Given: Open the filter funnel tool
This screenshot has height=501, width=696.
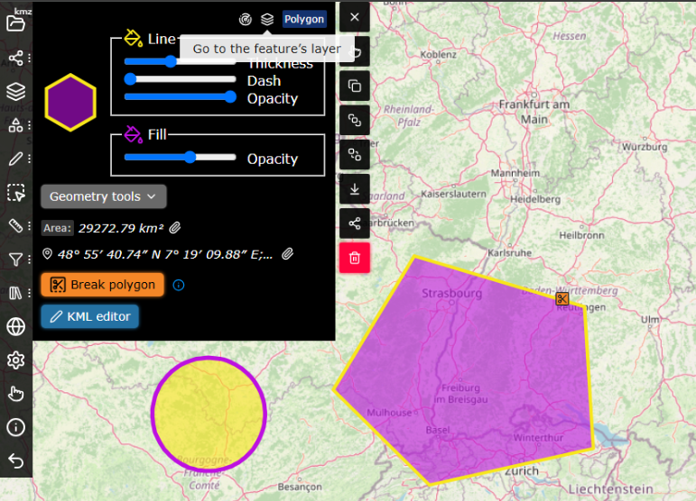Looking at the screenshot, I should click(15, 260).
